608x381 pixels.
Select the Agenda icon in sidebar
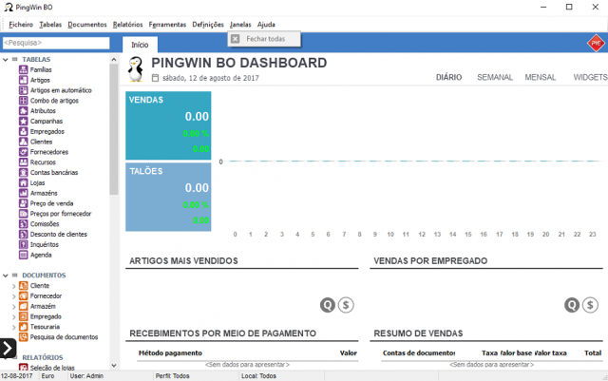(x=24, y=255)
